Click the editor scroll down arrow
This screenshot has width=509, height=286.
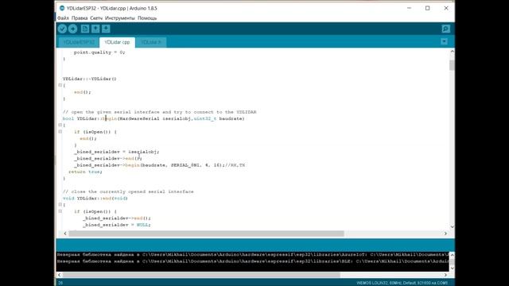(452, 226)
